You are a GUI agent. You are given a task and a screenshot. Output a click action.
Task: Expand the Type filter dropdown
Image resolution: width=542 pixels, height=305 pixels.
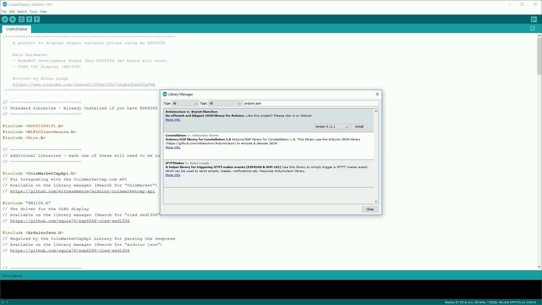(x=185, y=103)
